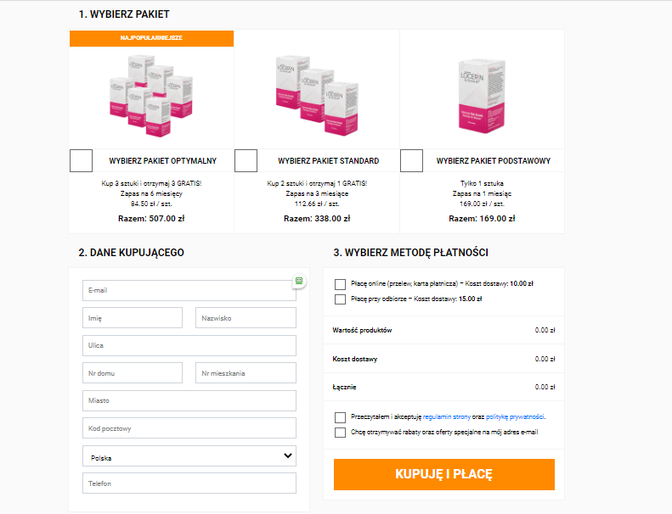This screenshot has width=672, height=514.
Task: Click the Imię input field
Action: 133,318
